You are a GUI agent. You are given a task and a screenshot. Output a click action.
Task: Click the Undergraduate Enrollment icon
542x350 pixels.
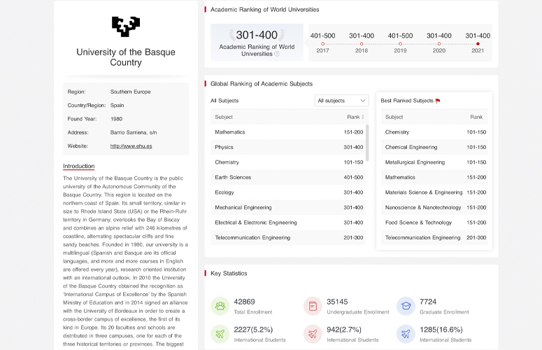point(313,306)
